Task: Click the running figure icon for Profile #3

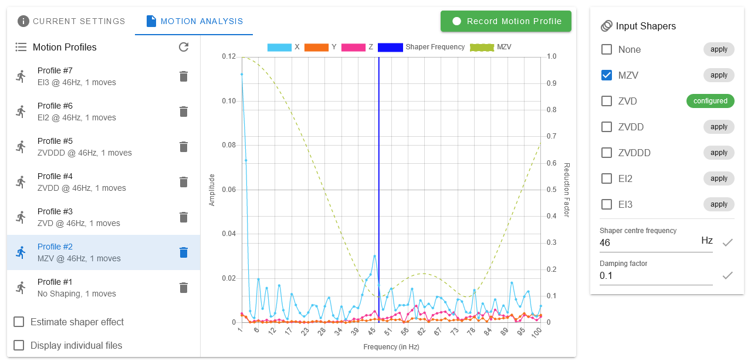Action: click(21, 217)
